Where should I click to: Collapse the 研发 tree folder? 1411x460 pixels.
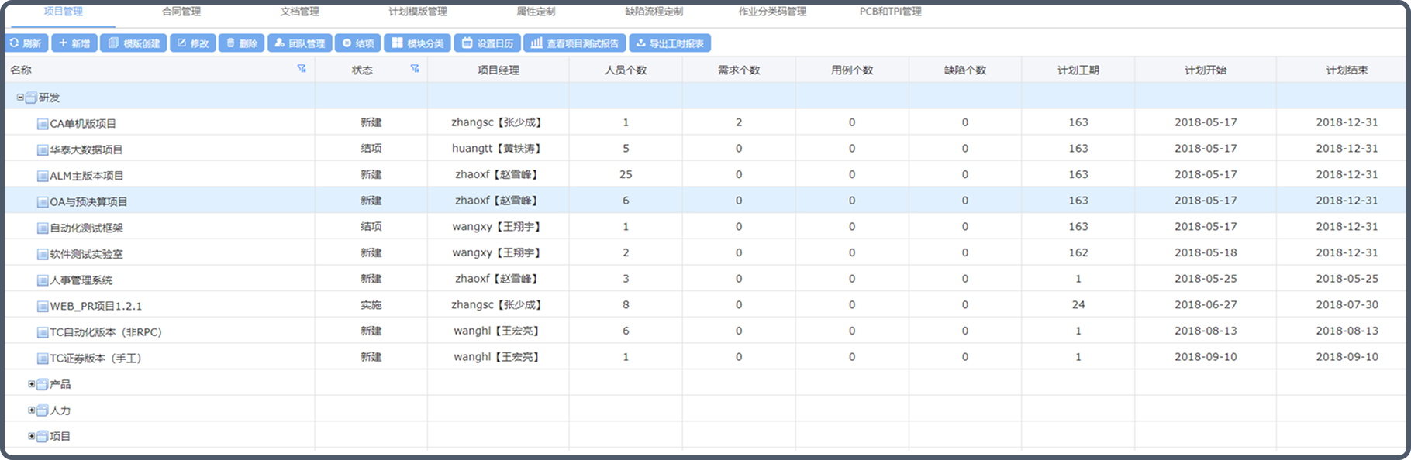[20, 98]
